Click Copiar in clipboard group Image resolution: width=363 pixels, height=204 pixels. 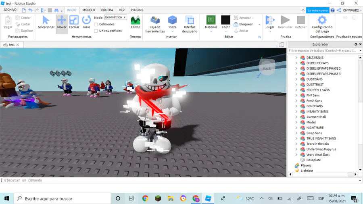23,18
